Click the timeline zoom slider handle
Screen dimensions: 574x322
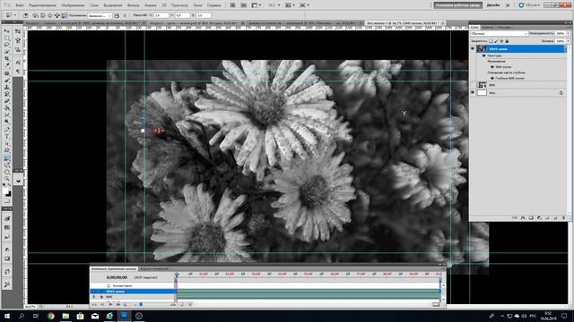(x=141, y=304)
